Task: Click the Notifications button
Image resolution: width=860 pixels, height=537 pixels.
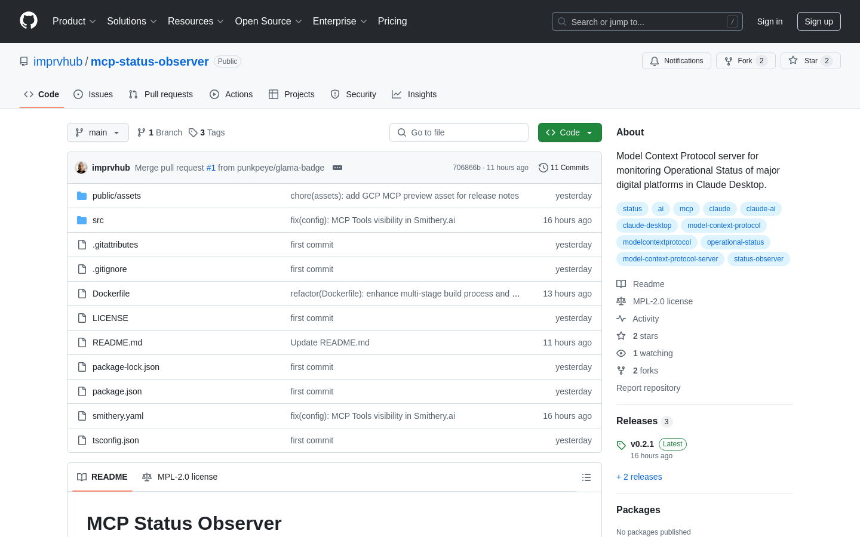Action: [677, 61]
